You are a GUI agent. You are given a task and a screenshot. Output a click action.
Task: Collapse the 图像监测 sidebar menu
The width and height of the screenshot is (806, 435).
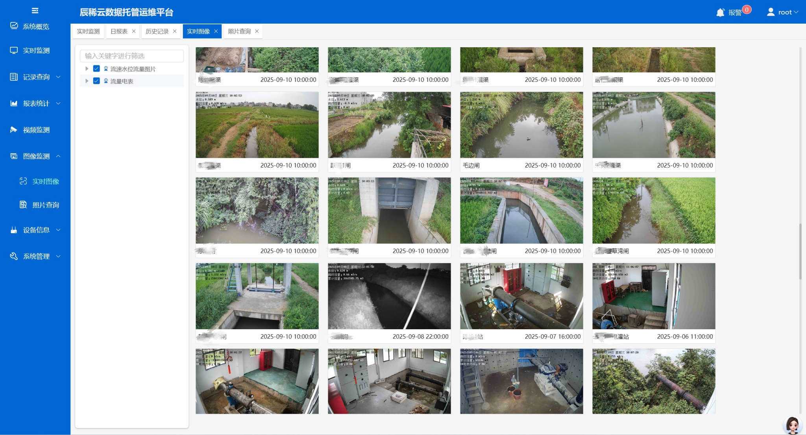click(x=36, y=156)
